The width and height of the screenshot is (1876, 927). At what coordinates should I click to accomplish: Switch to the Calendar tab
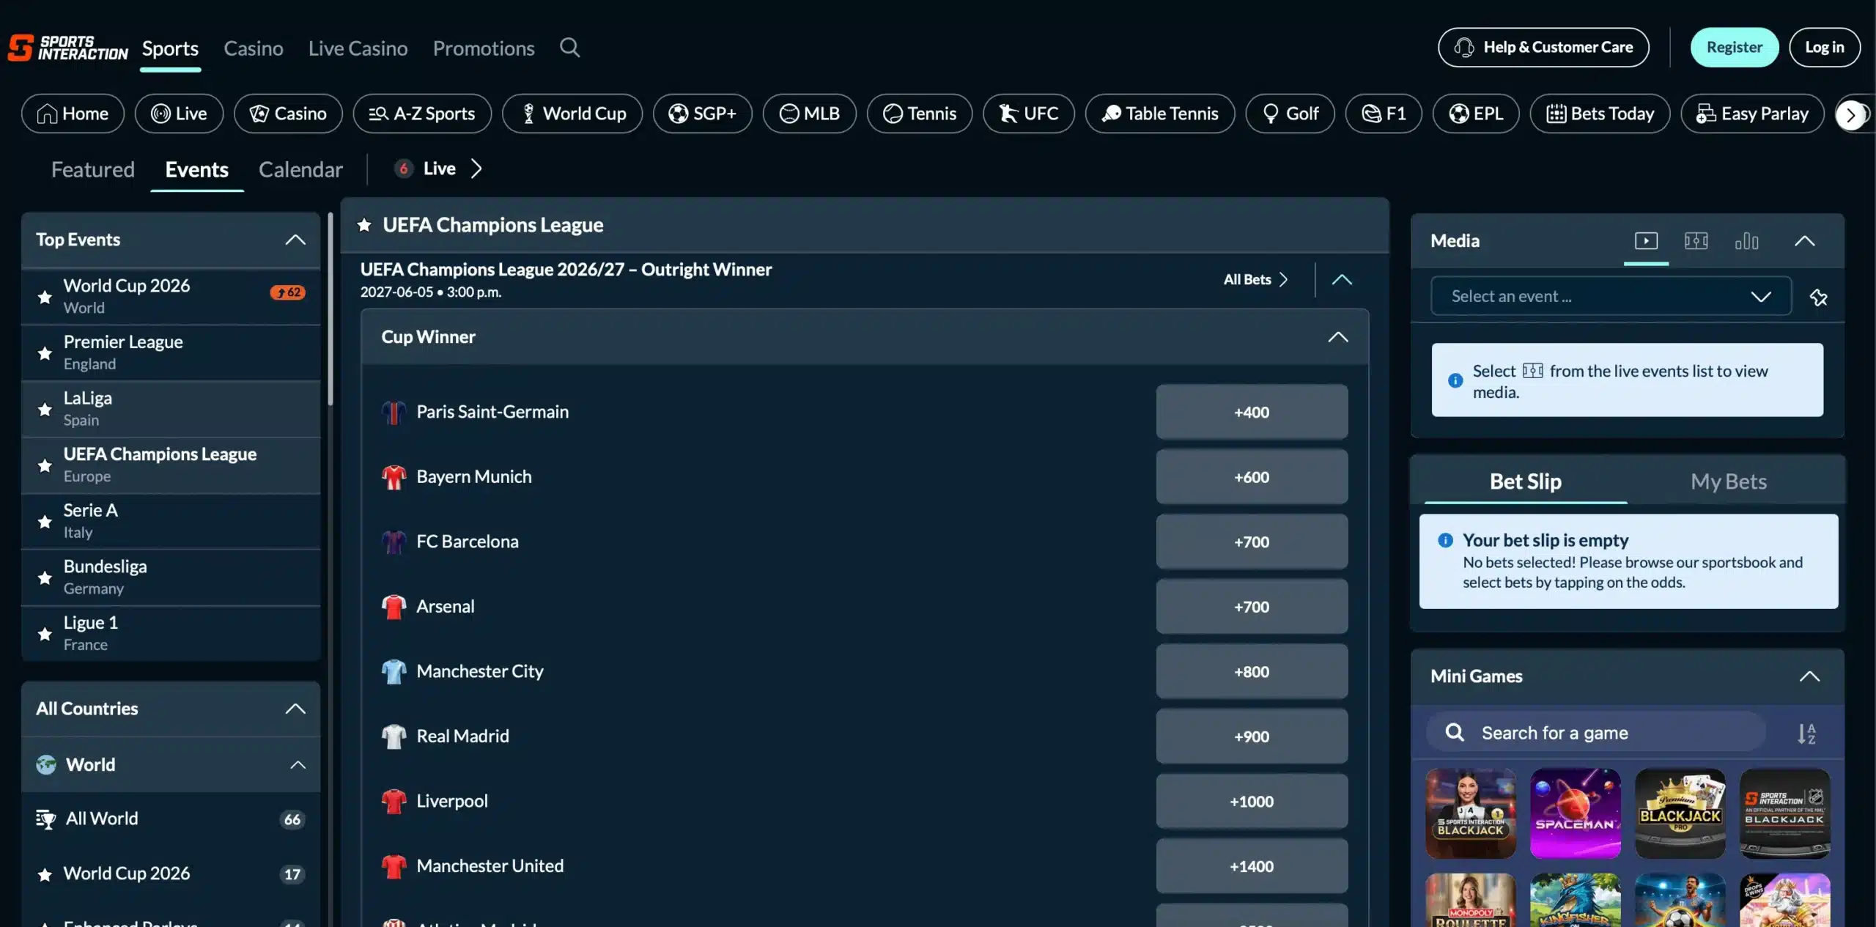click(300, 170)
